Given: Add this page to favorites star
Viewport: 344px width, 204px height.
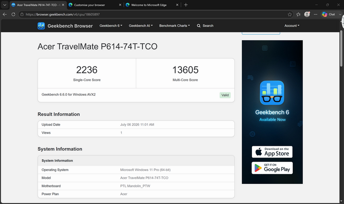Looking at the screenshot, I should 290,14.
